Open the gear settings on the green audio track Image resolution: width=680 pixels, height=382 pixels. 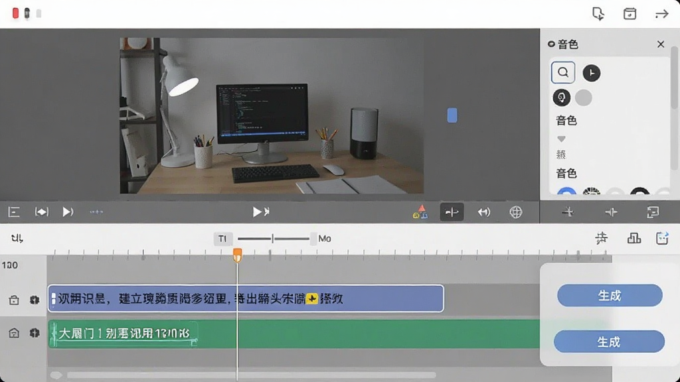coord(35,333)
